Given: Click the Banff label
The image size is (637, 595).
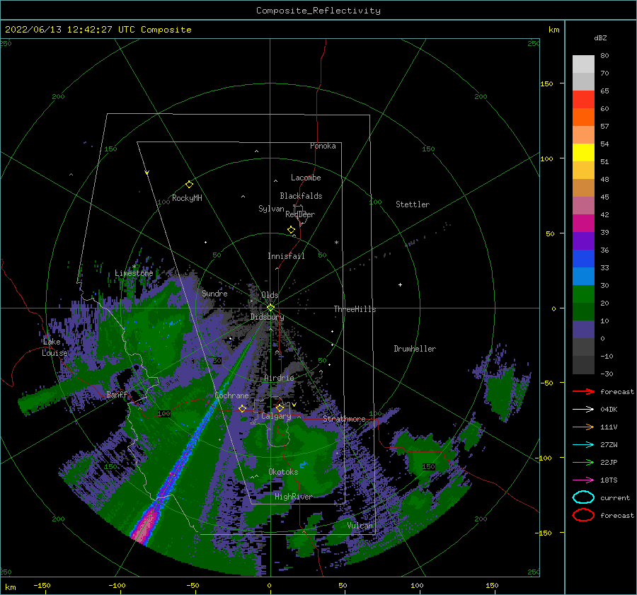Looking at the screenshot, I should (x=117, y=394).
